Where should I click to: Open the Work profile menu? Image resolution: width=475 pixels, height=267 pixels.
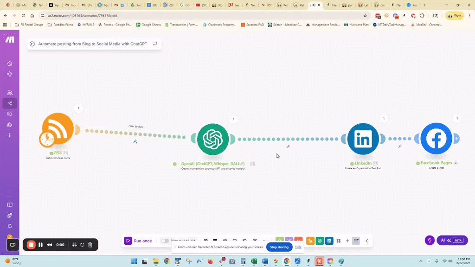[x=455, y=15]
